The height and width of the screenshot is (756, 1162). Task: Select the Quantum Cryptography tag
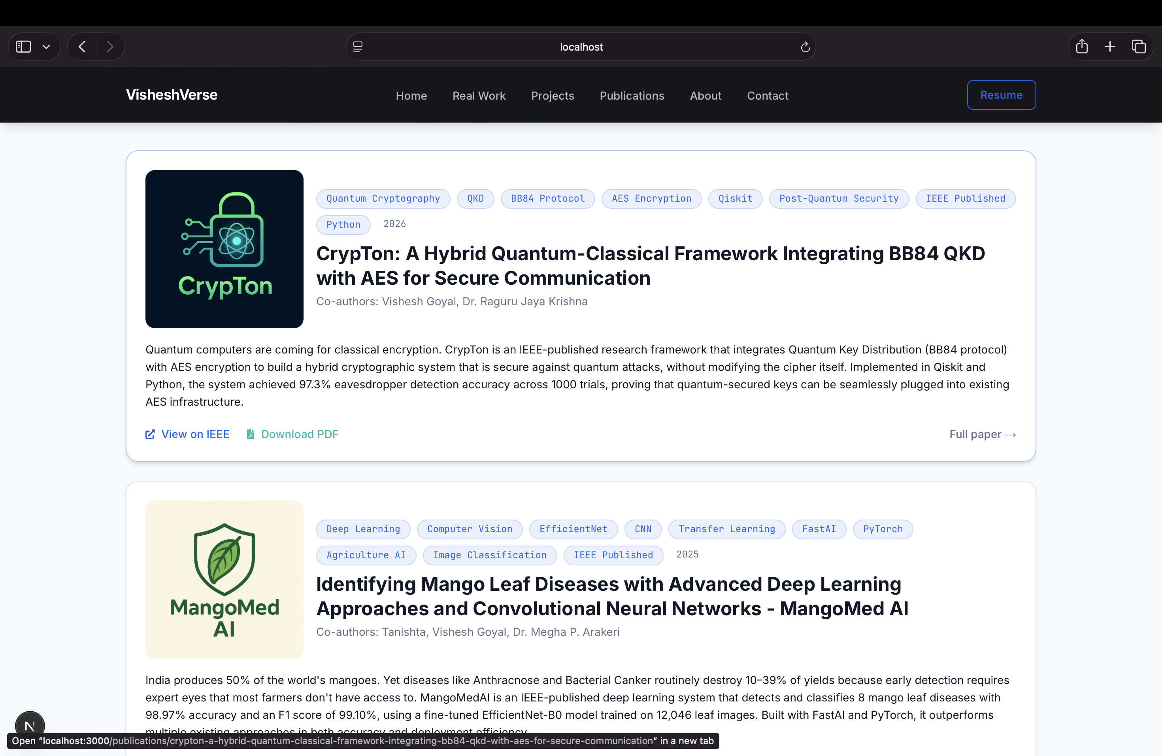383,199
